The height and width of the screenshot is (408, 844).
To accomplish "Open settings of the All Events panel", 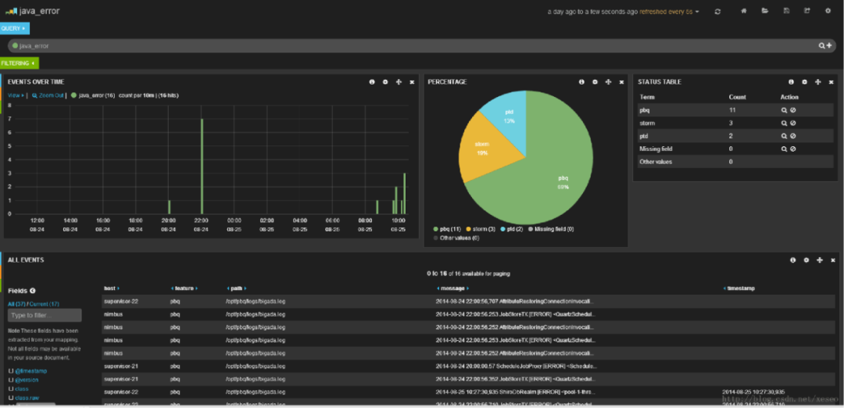I will click(806, 260).
